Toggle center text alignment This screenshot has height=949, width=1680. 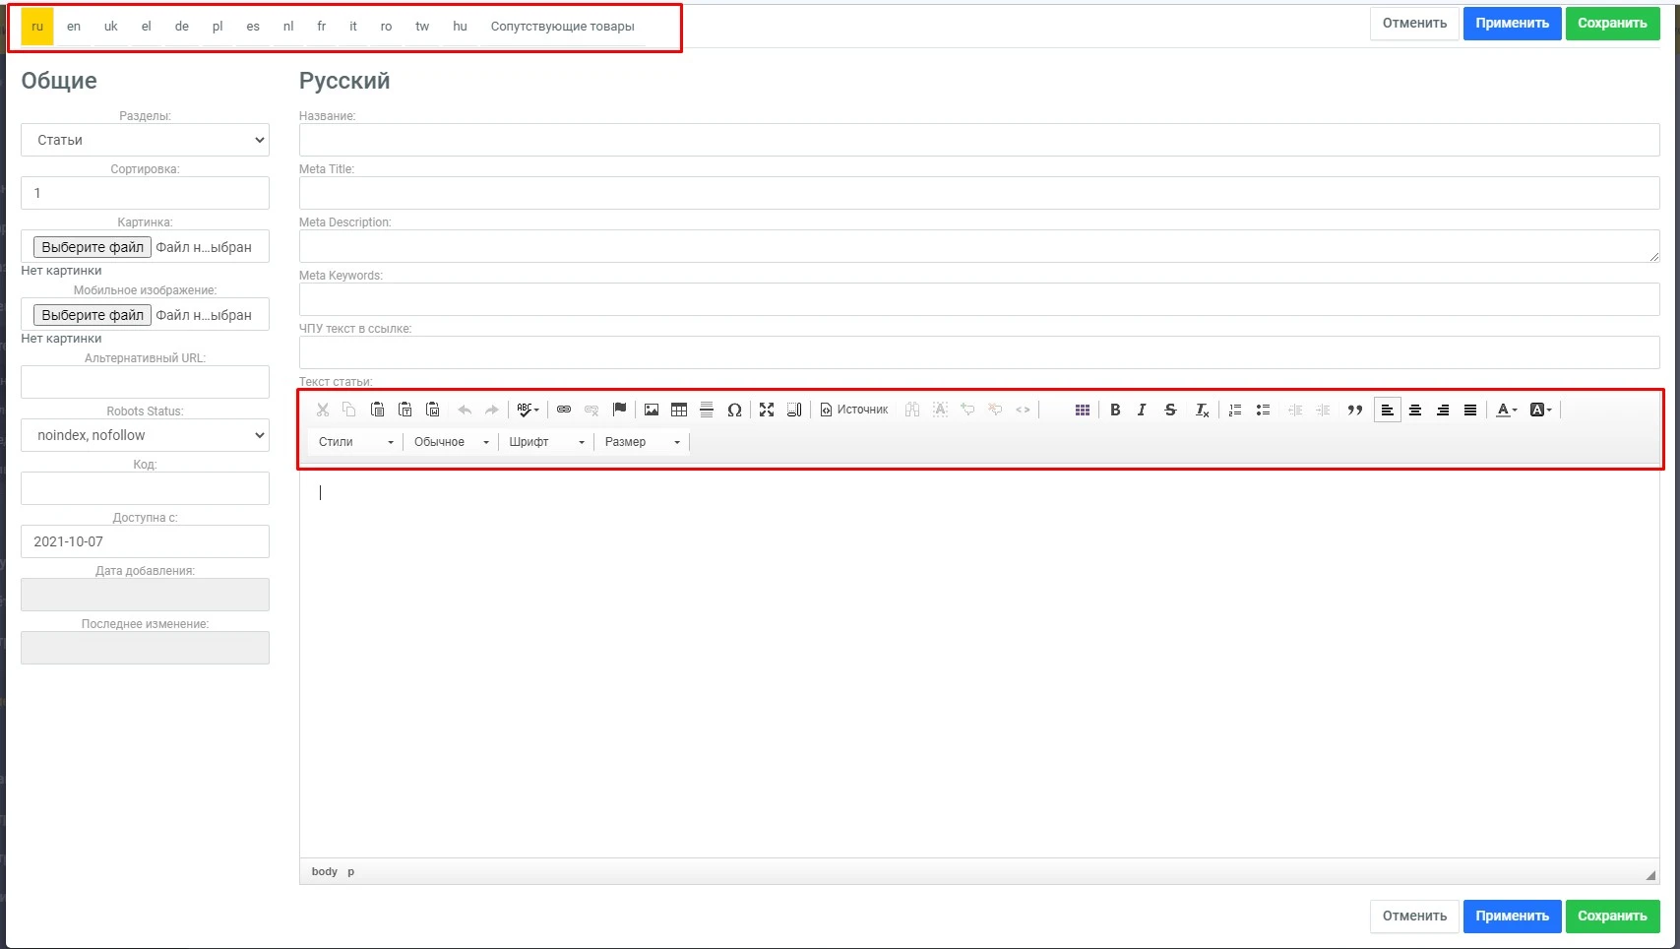point(1415,410)
